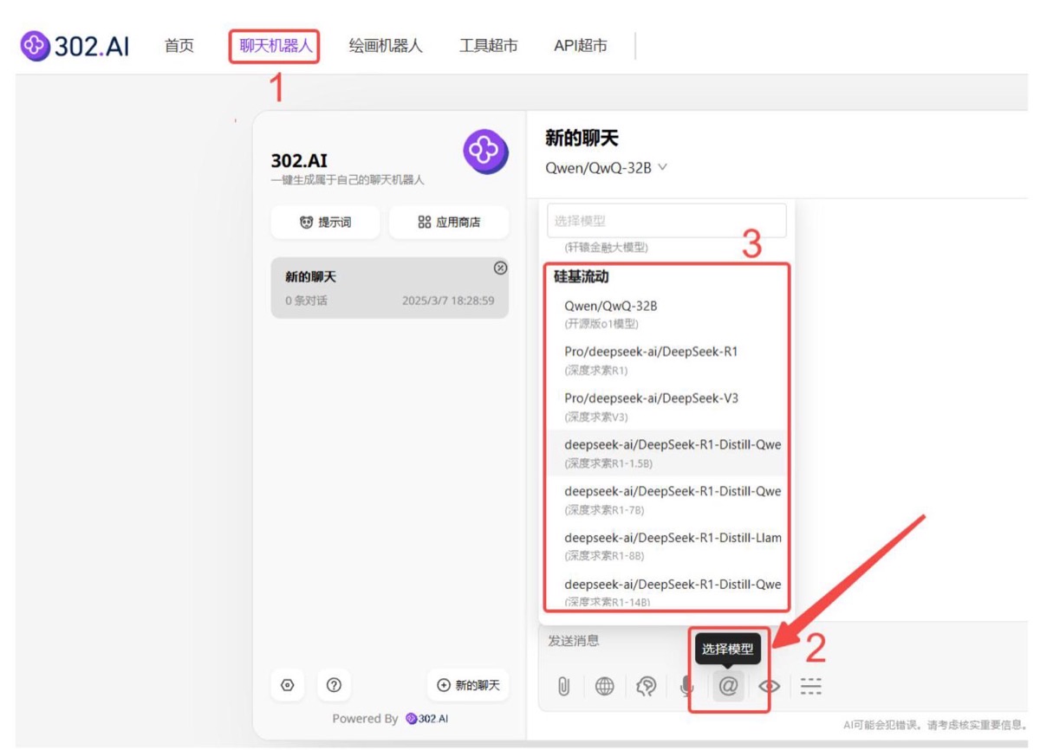The image size is (1040, 750).
Task: Open the hexagon settings icon in sidebar
Action: pyautogui.click(x=288, y=685)
